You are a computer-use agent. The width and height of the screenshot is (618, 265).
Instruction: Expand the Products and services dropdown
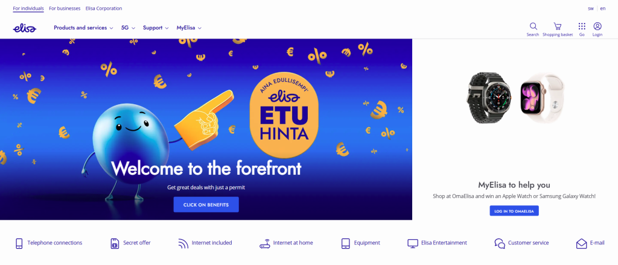83,28
